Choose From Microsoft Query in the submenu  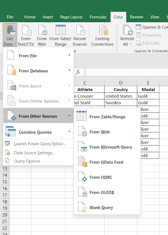[x=107, y=147]
